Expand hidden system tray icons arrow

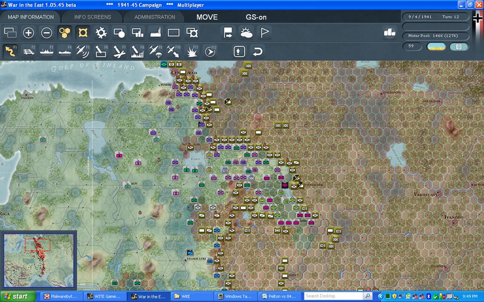point(380,296)
